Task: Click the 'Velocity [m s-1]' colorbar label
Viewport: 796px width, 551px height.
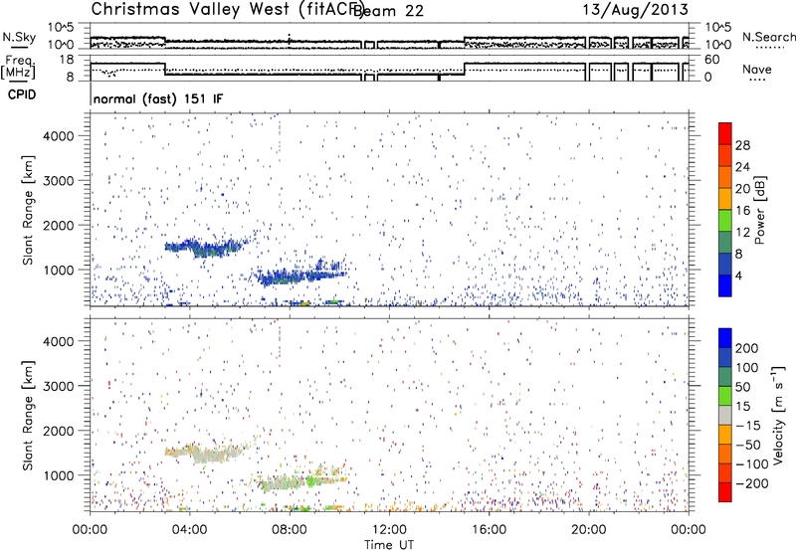Action: (777, 415)
